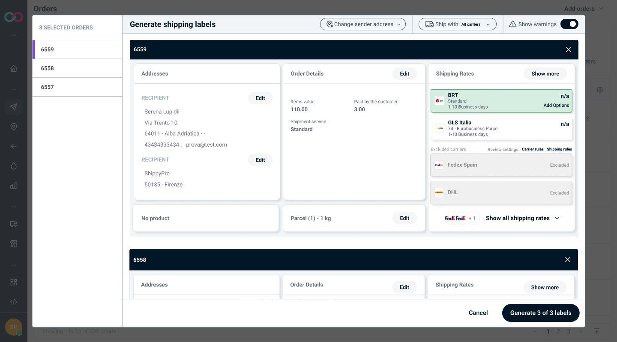
Task: Go to page 3 in the pagination
Action: pyautogui.click(x=569, y=331)
